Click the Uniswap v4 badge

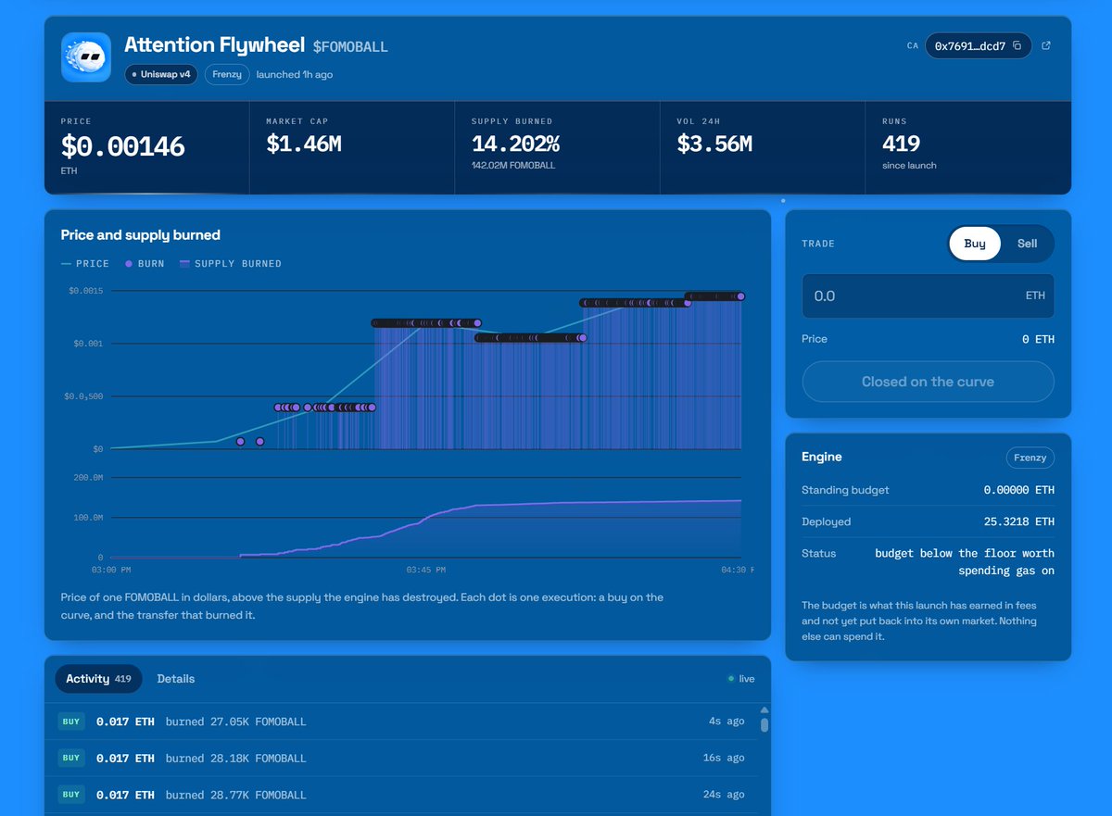161,74
